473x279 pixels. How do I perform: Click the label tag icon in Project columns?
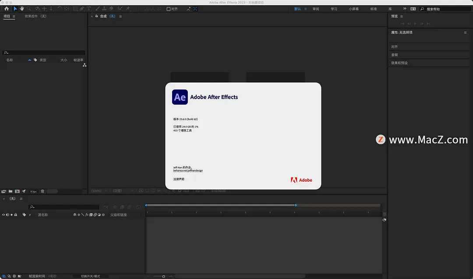[35, 60]
